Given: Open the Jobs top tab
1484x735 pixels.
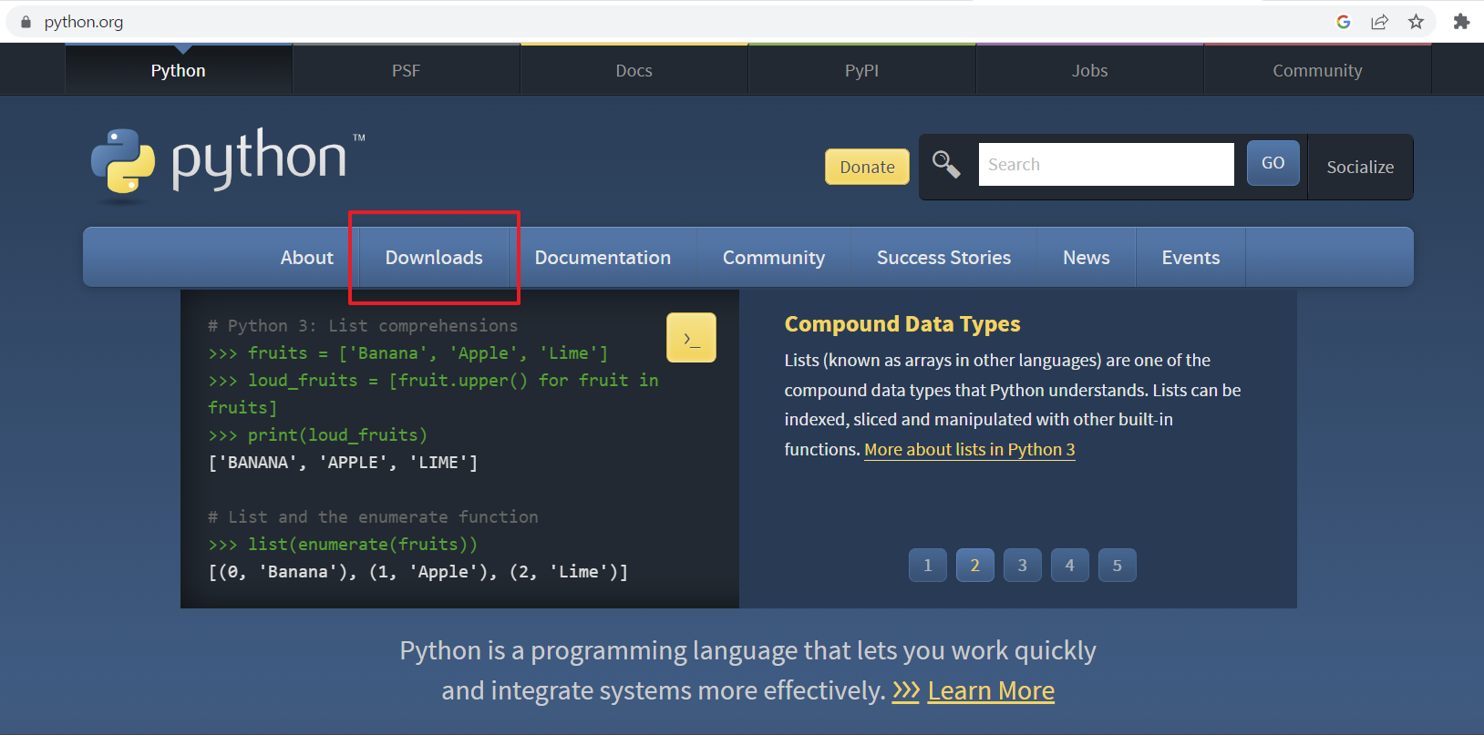Looking at the screenshot, I should pyautogui.click(x=1090, y=70).
